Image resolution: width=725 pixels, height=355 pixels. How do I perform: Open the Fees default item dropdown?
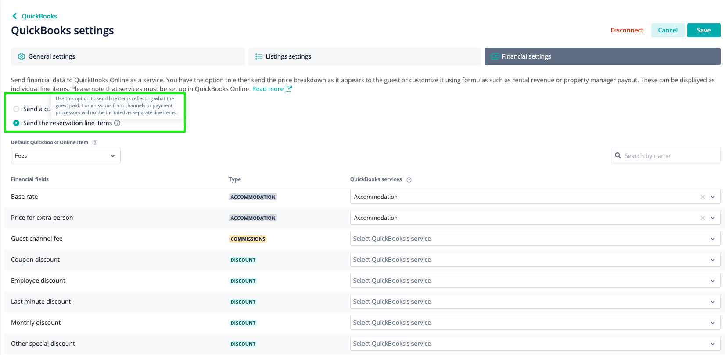66,155
